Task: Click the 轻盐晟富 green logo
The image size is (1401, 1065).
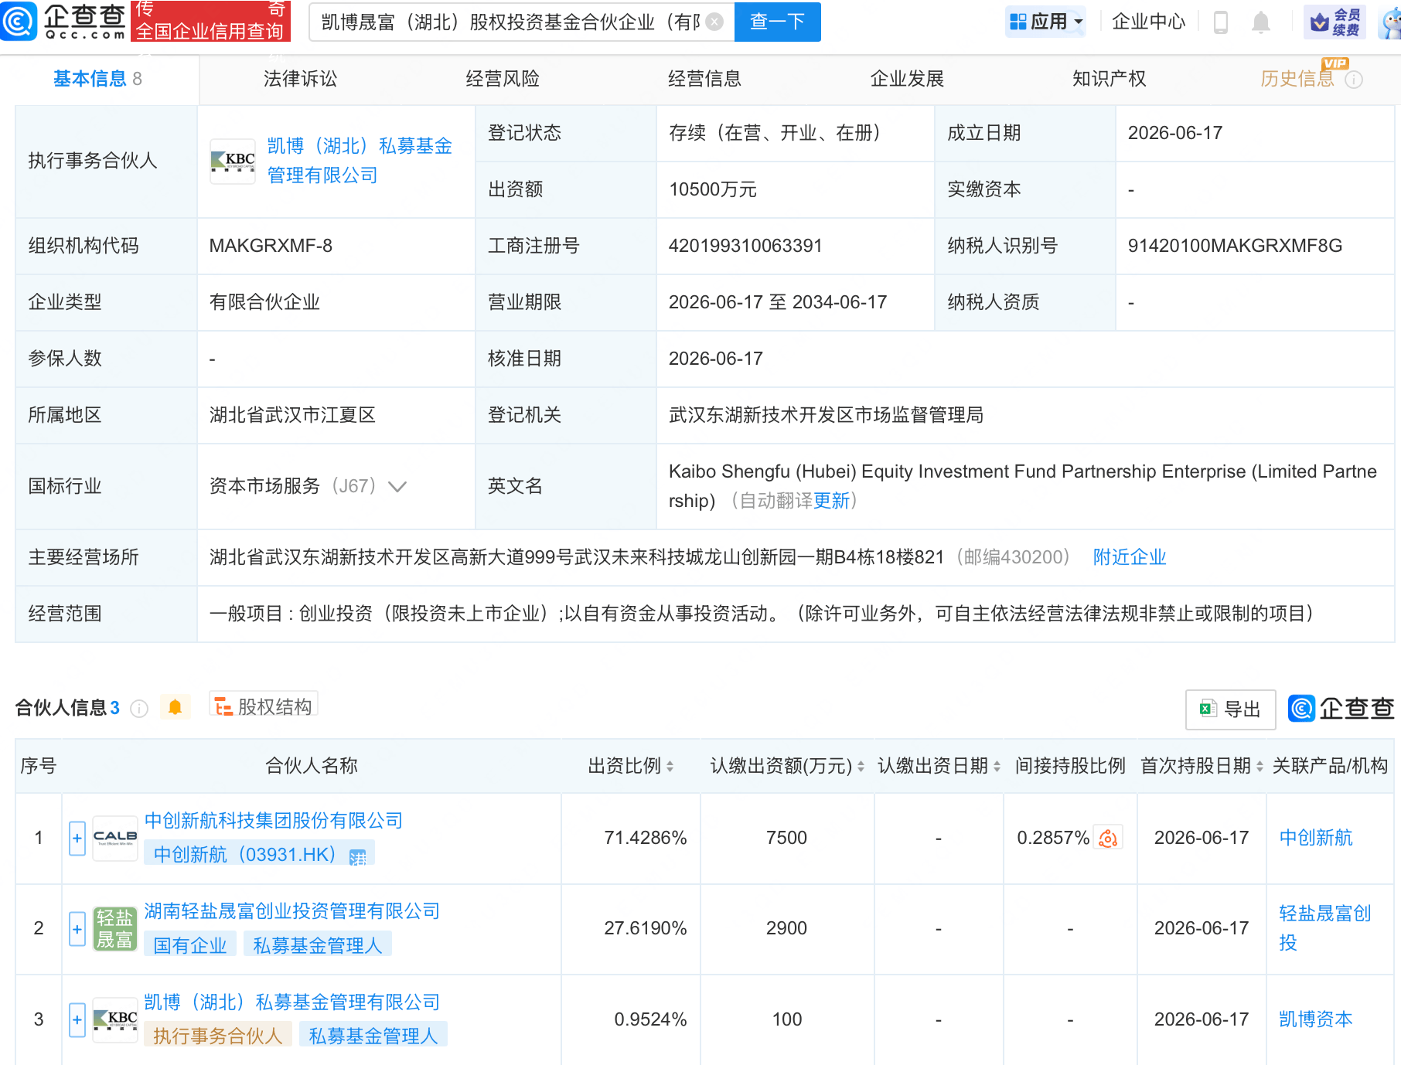Action: click(x=115, y=929)
